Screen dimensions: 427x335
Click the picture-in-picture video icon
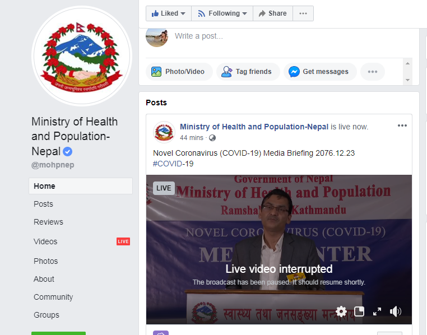[359, 311]
